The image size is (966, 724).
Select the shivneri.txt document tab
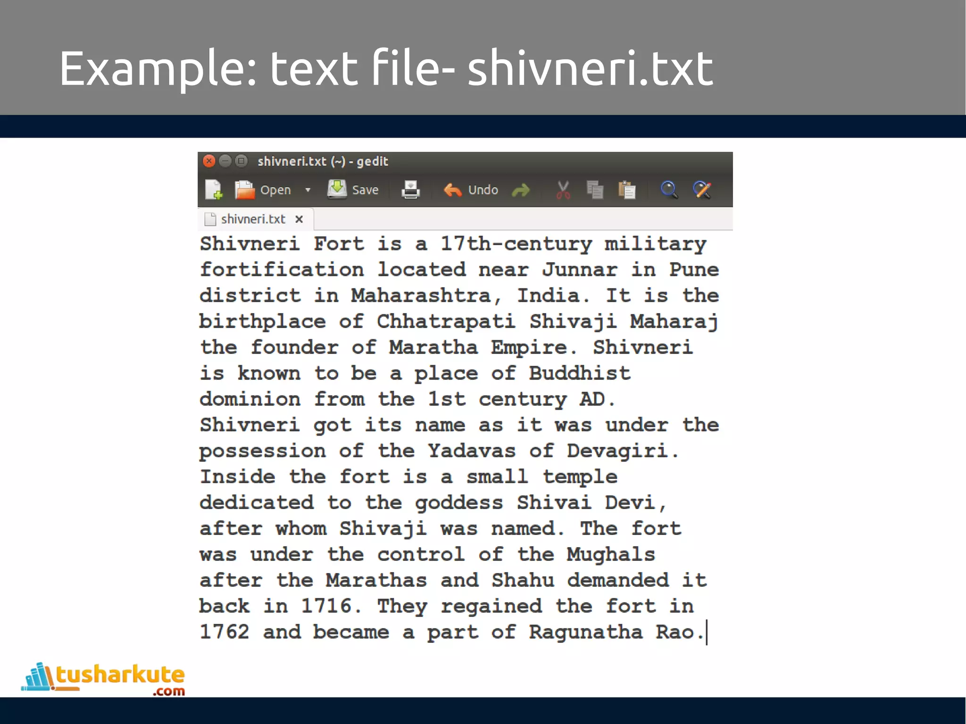pyautogui.click(x=252, y=219)
